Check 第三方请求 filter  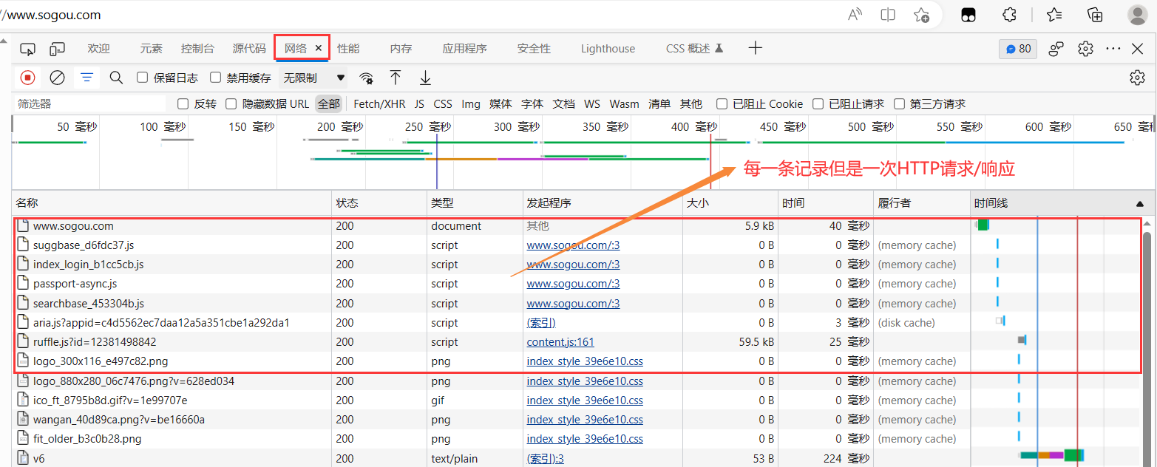coord(899,104)
